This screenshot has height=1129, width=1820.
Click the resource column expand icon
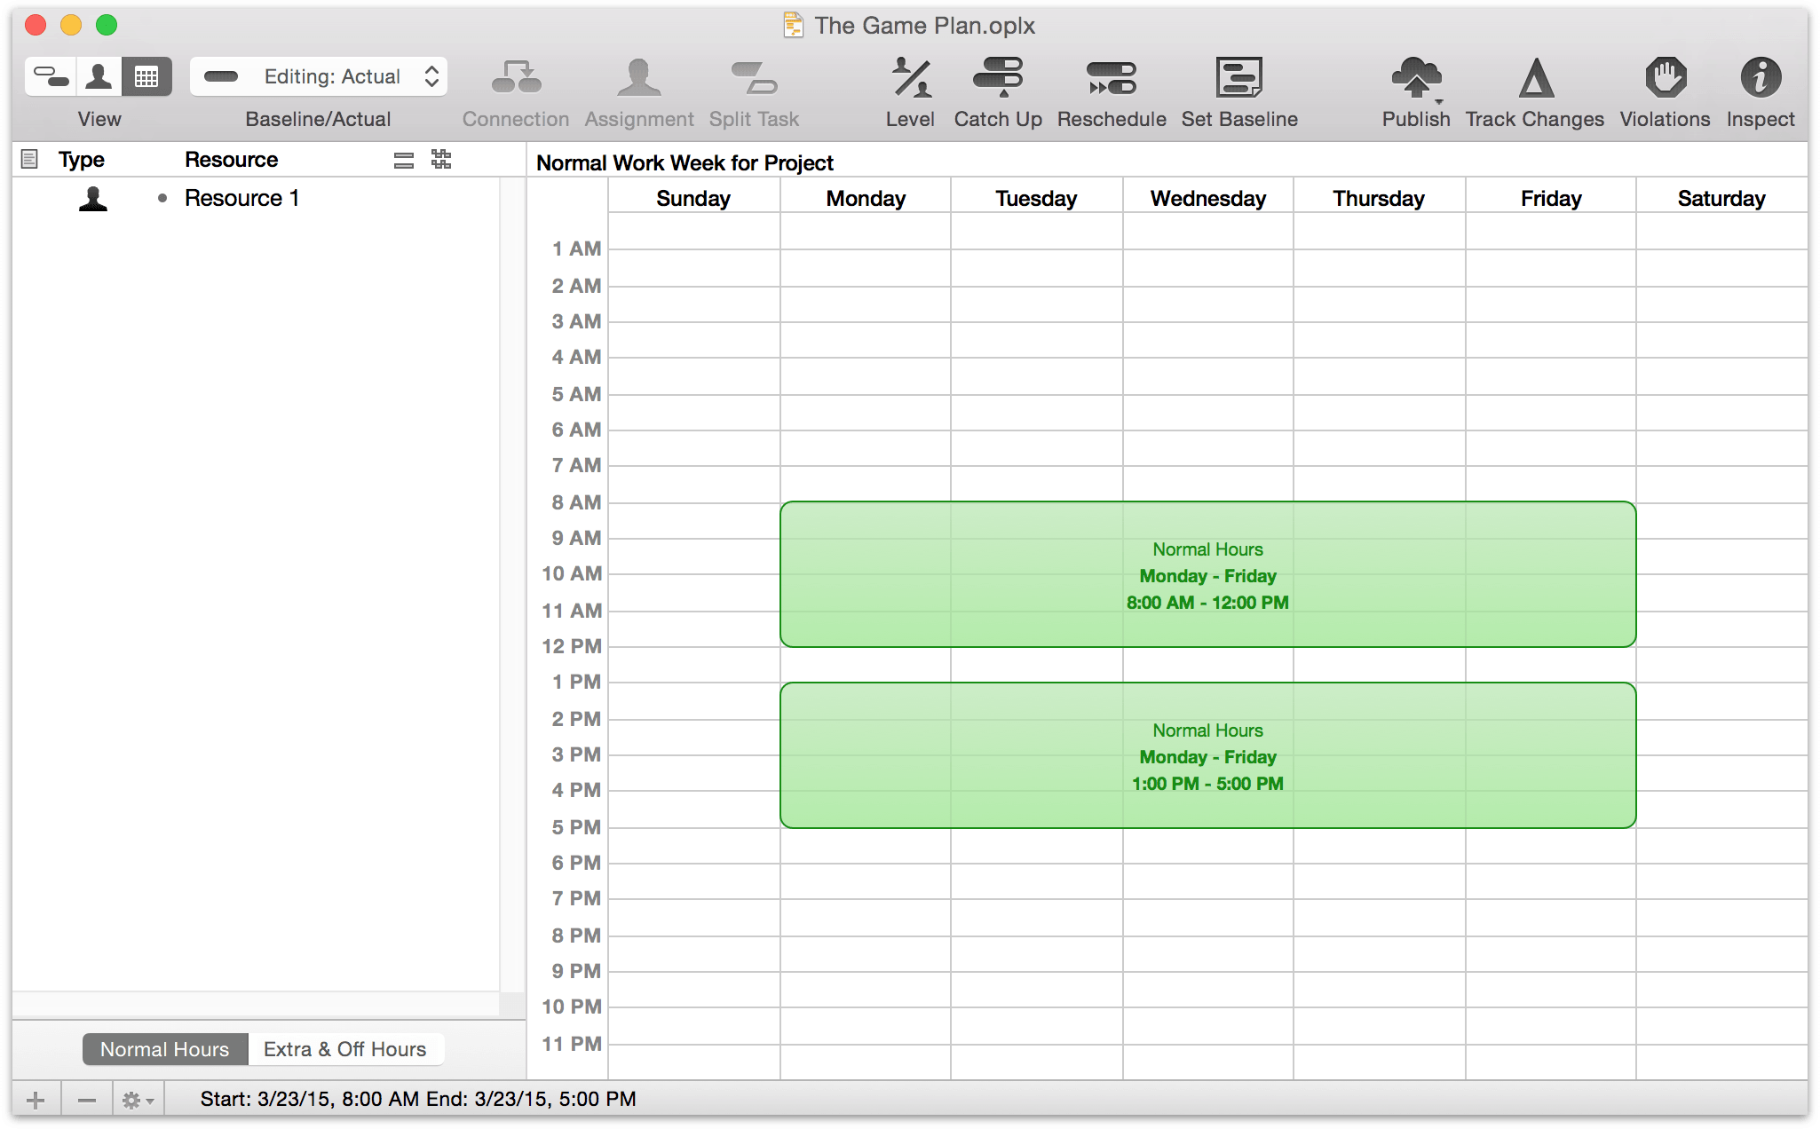(441, 160)
